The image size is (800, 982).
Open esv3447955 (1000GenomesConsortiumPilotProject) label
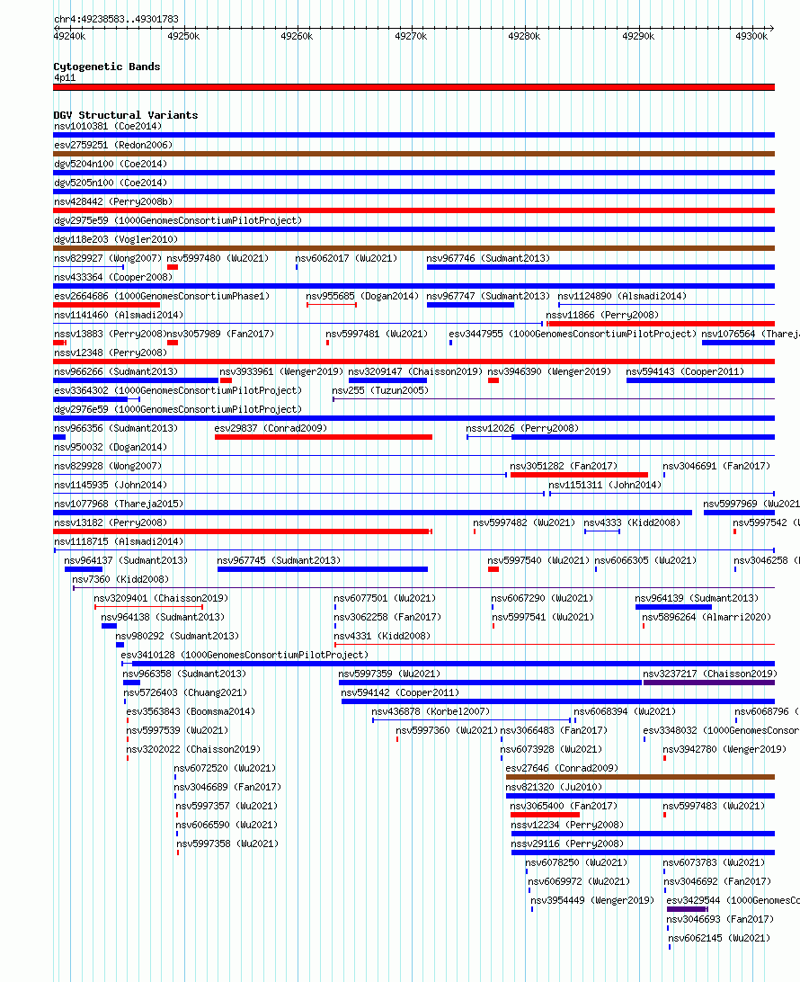[573, 333]
